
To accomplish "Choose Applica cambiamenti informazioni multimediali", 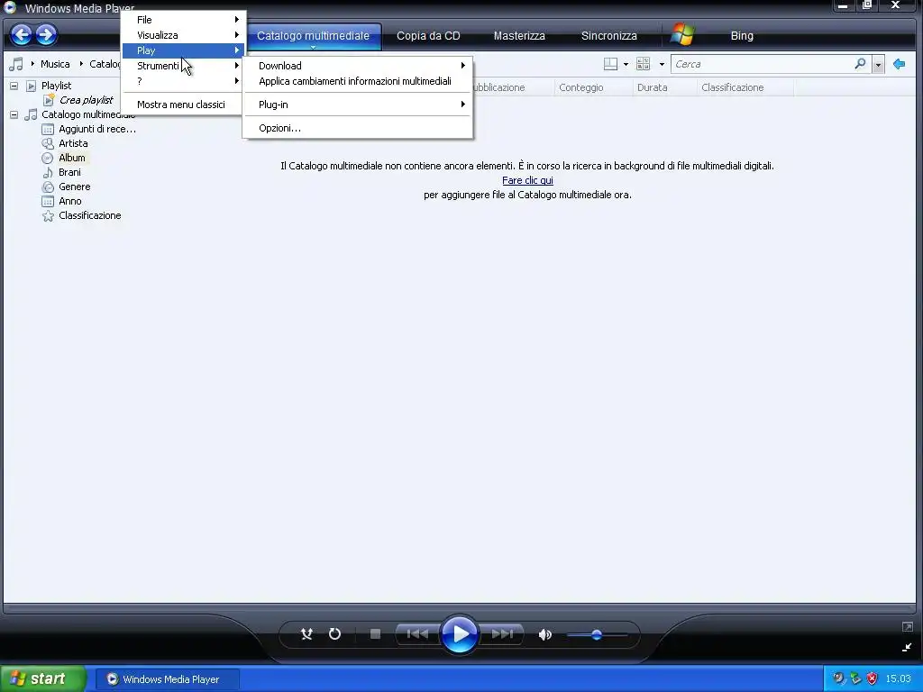I will pyautogui.click(x=357, y=81).
